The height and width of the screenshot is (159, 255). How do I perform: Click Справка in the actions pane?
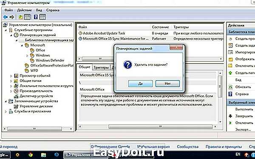241,94
